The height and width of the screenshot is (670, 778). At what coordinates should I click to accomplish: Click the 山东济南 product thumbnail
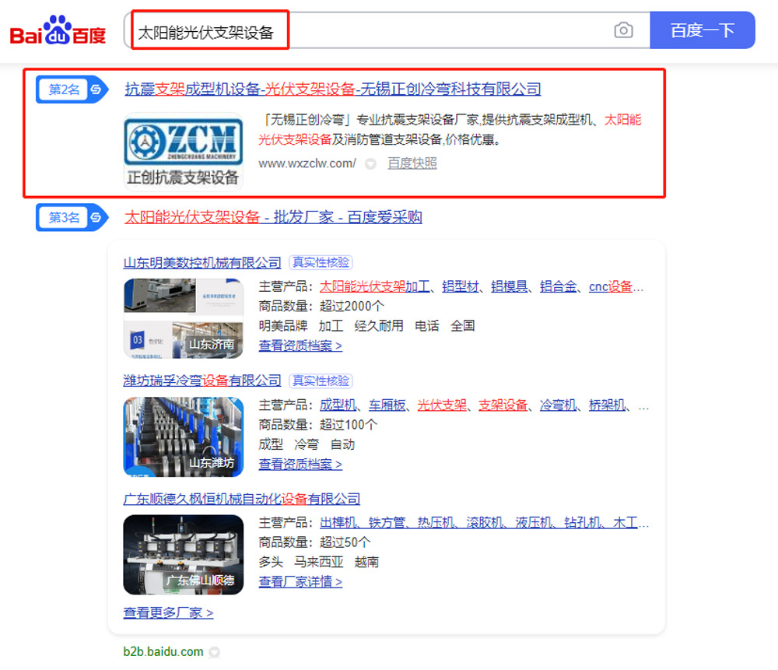[183, 318]
